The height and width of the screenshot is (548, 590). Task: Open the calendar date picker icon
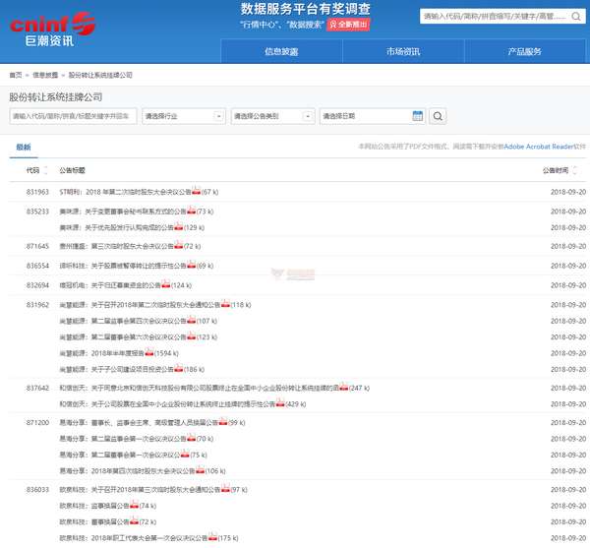417,116
